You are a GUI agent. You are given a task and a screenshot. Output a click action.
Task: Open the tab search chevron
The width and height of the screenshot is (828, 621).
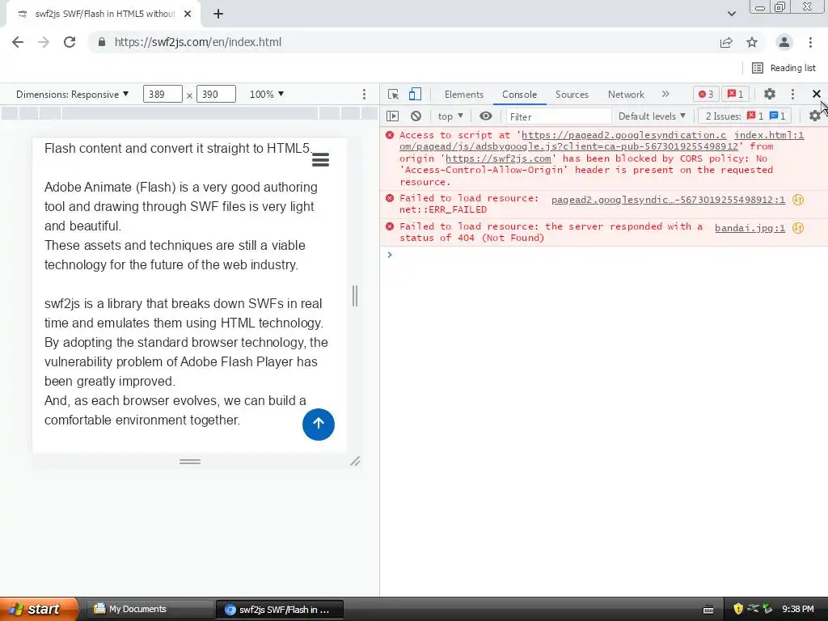pos(731,14)
